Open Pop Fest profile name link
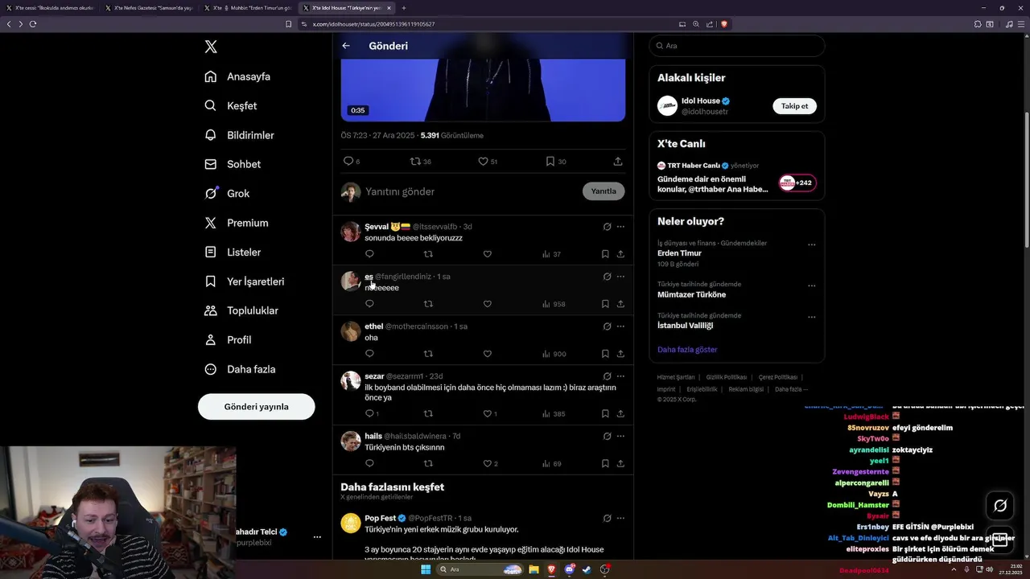1030x579 pixels. coord(380,518)
